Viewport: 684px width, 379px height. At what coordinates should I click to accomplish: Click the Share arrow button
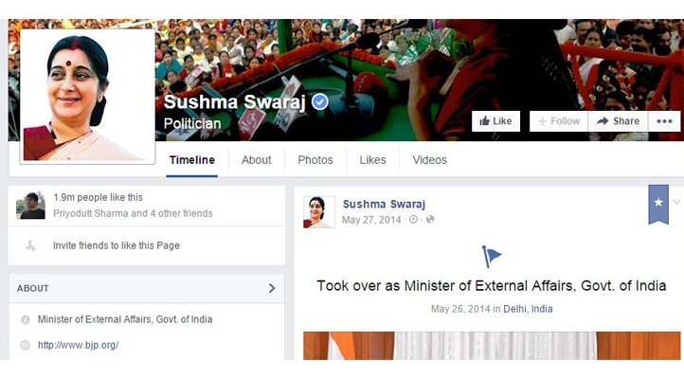[x=618, y=121]
